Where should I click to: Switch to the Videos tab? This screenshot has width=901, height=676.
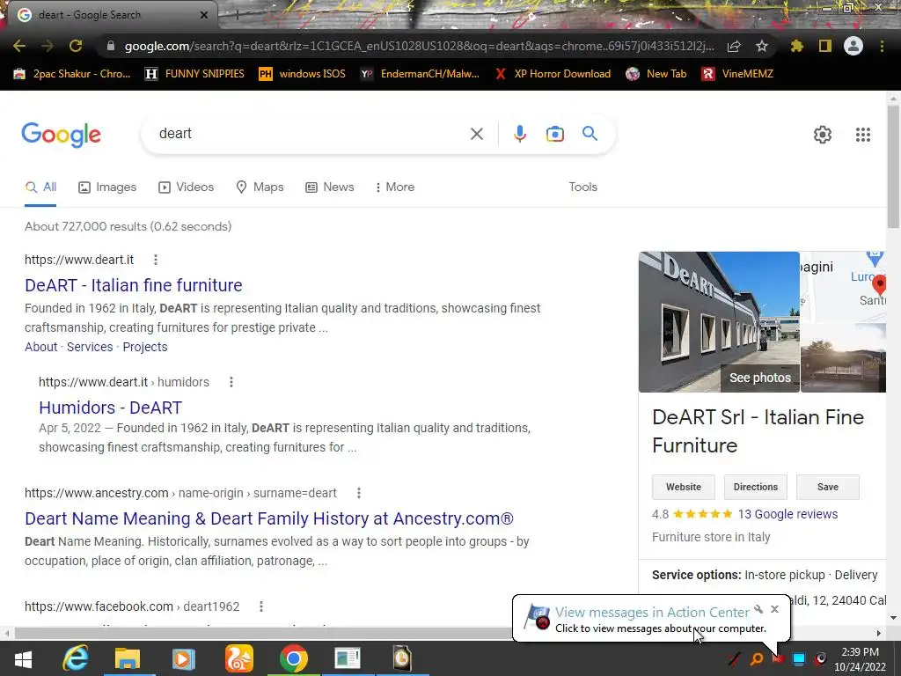[x=187, y=187]
